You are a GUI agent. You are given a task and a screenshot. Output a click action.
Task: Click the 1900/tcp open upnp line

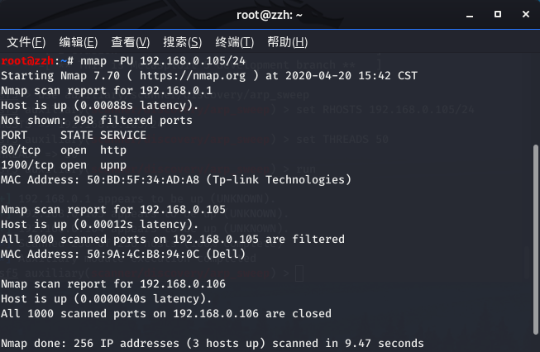pos(61,164)
